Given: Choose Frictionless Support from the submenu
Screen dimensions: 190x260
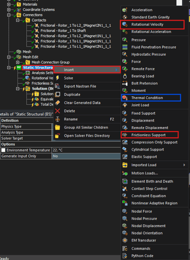Looking at the screenshot, I should coord(148,135).
